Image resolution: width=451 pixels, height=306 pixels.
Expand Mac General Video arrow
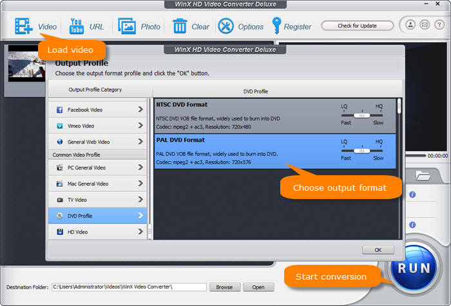click(140, 183)
